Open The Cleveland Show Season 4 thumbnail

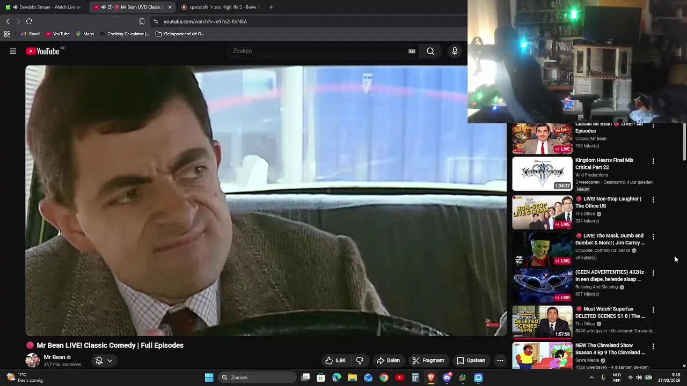click(542, 355)
